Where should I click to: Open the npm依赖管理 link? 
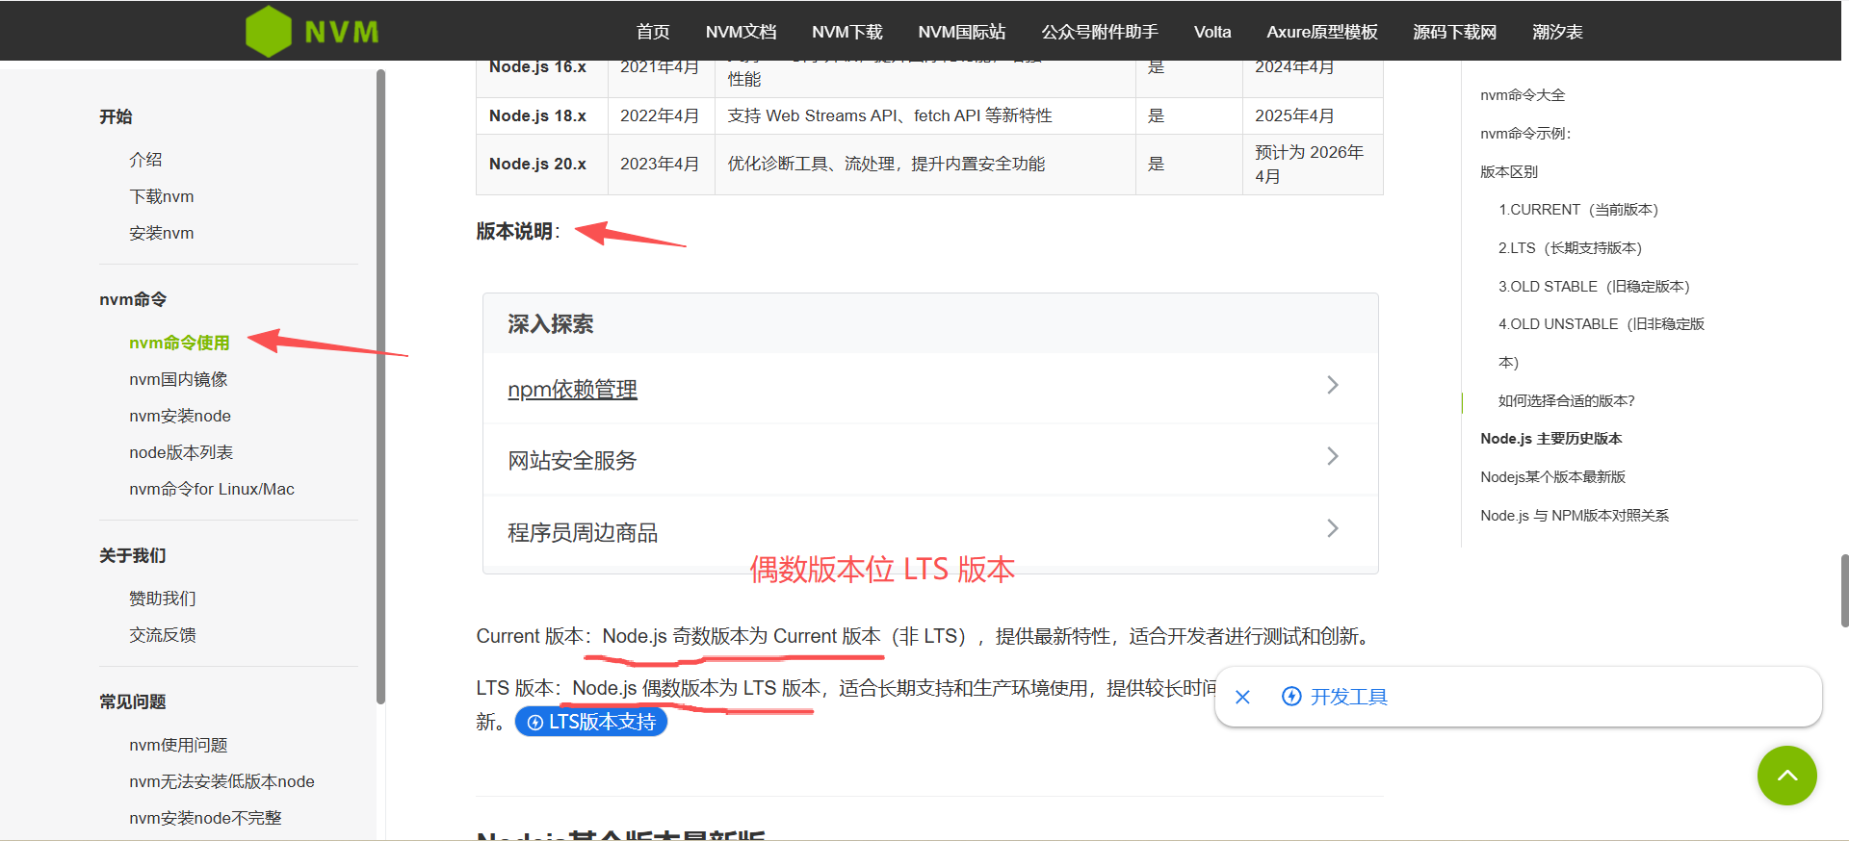pos(572,389)
